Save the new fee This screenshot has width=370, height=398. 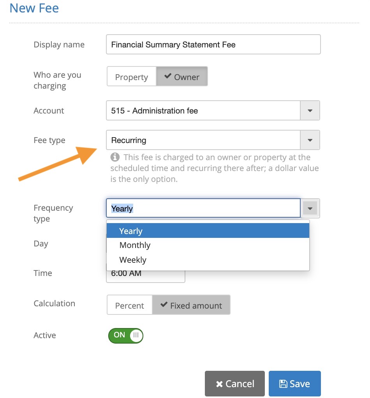(295, 384)
